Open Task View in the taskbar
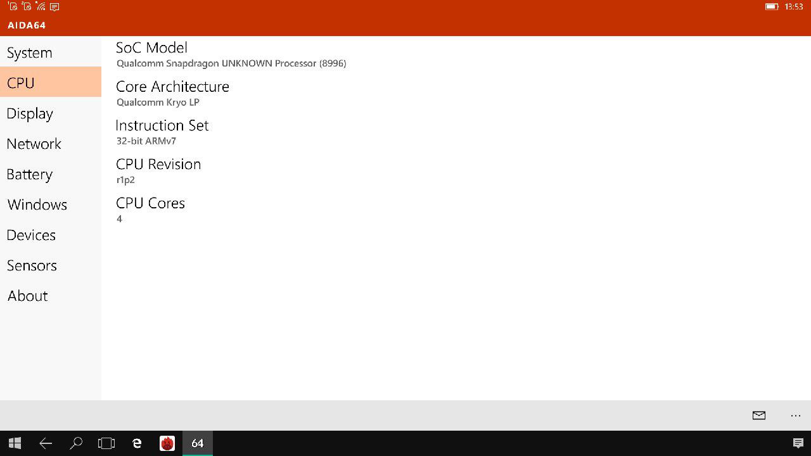 [x=106, y=443]
